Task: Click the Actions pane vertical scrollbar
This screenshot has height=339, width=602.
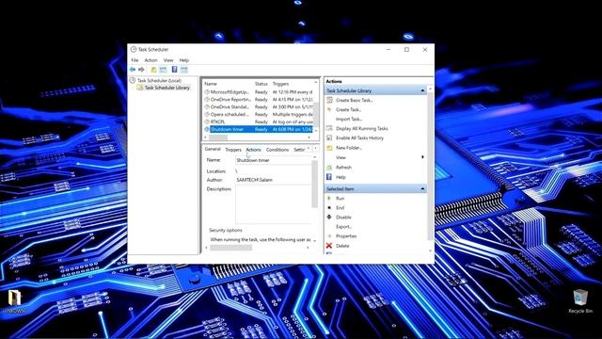Action: coord(430,166)
